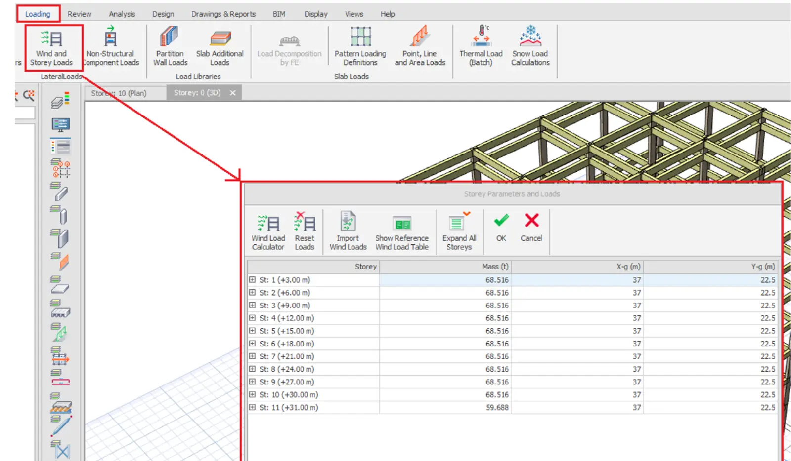Open Help ribbon tab
This screenshot has width=791, height=461.
388,14
